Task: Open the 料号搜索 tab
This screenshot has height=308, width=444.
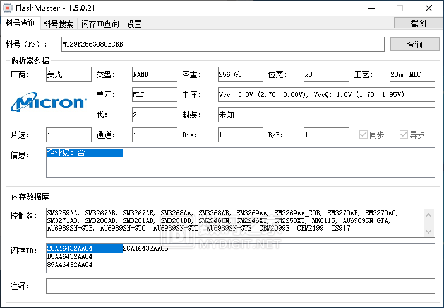Action: pos(58,24)
